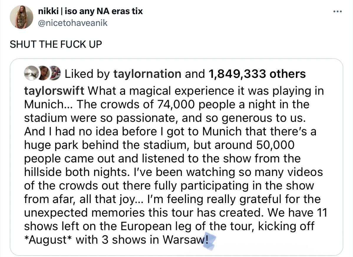Click the word "*August*" in the caption
Image resolution: width=353 pixels, height=257 pixels.
[48, 240]
